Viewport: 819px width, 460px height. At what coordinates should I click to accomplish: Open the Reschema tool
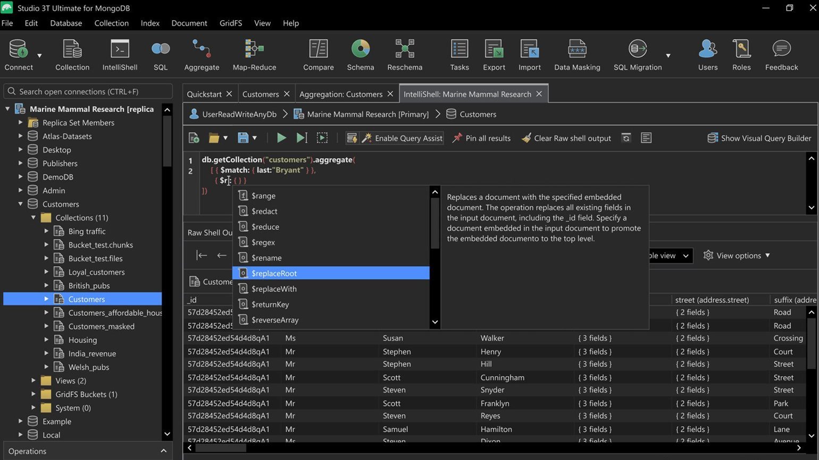pyautogui.click(x=405, y=55)
